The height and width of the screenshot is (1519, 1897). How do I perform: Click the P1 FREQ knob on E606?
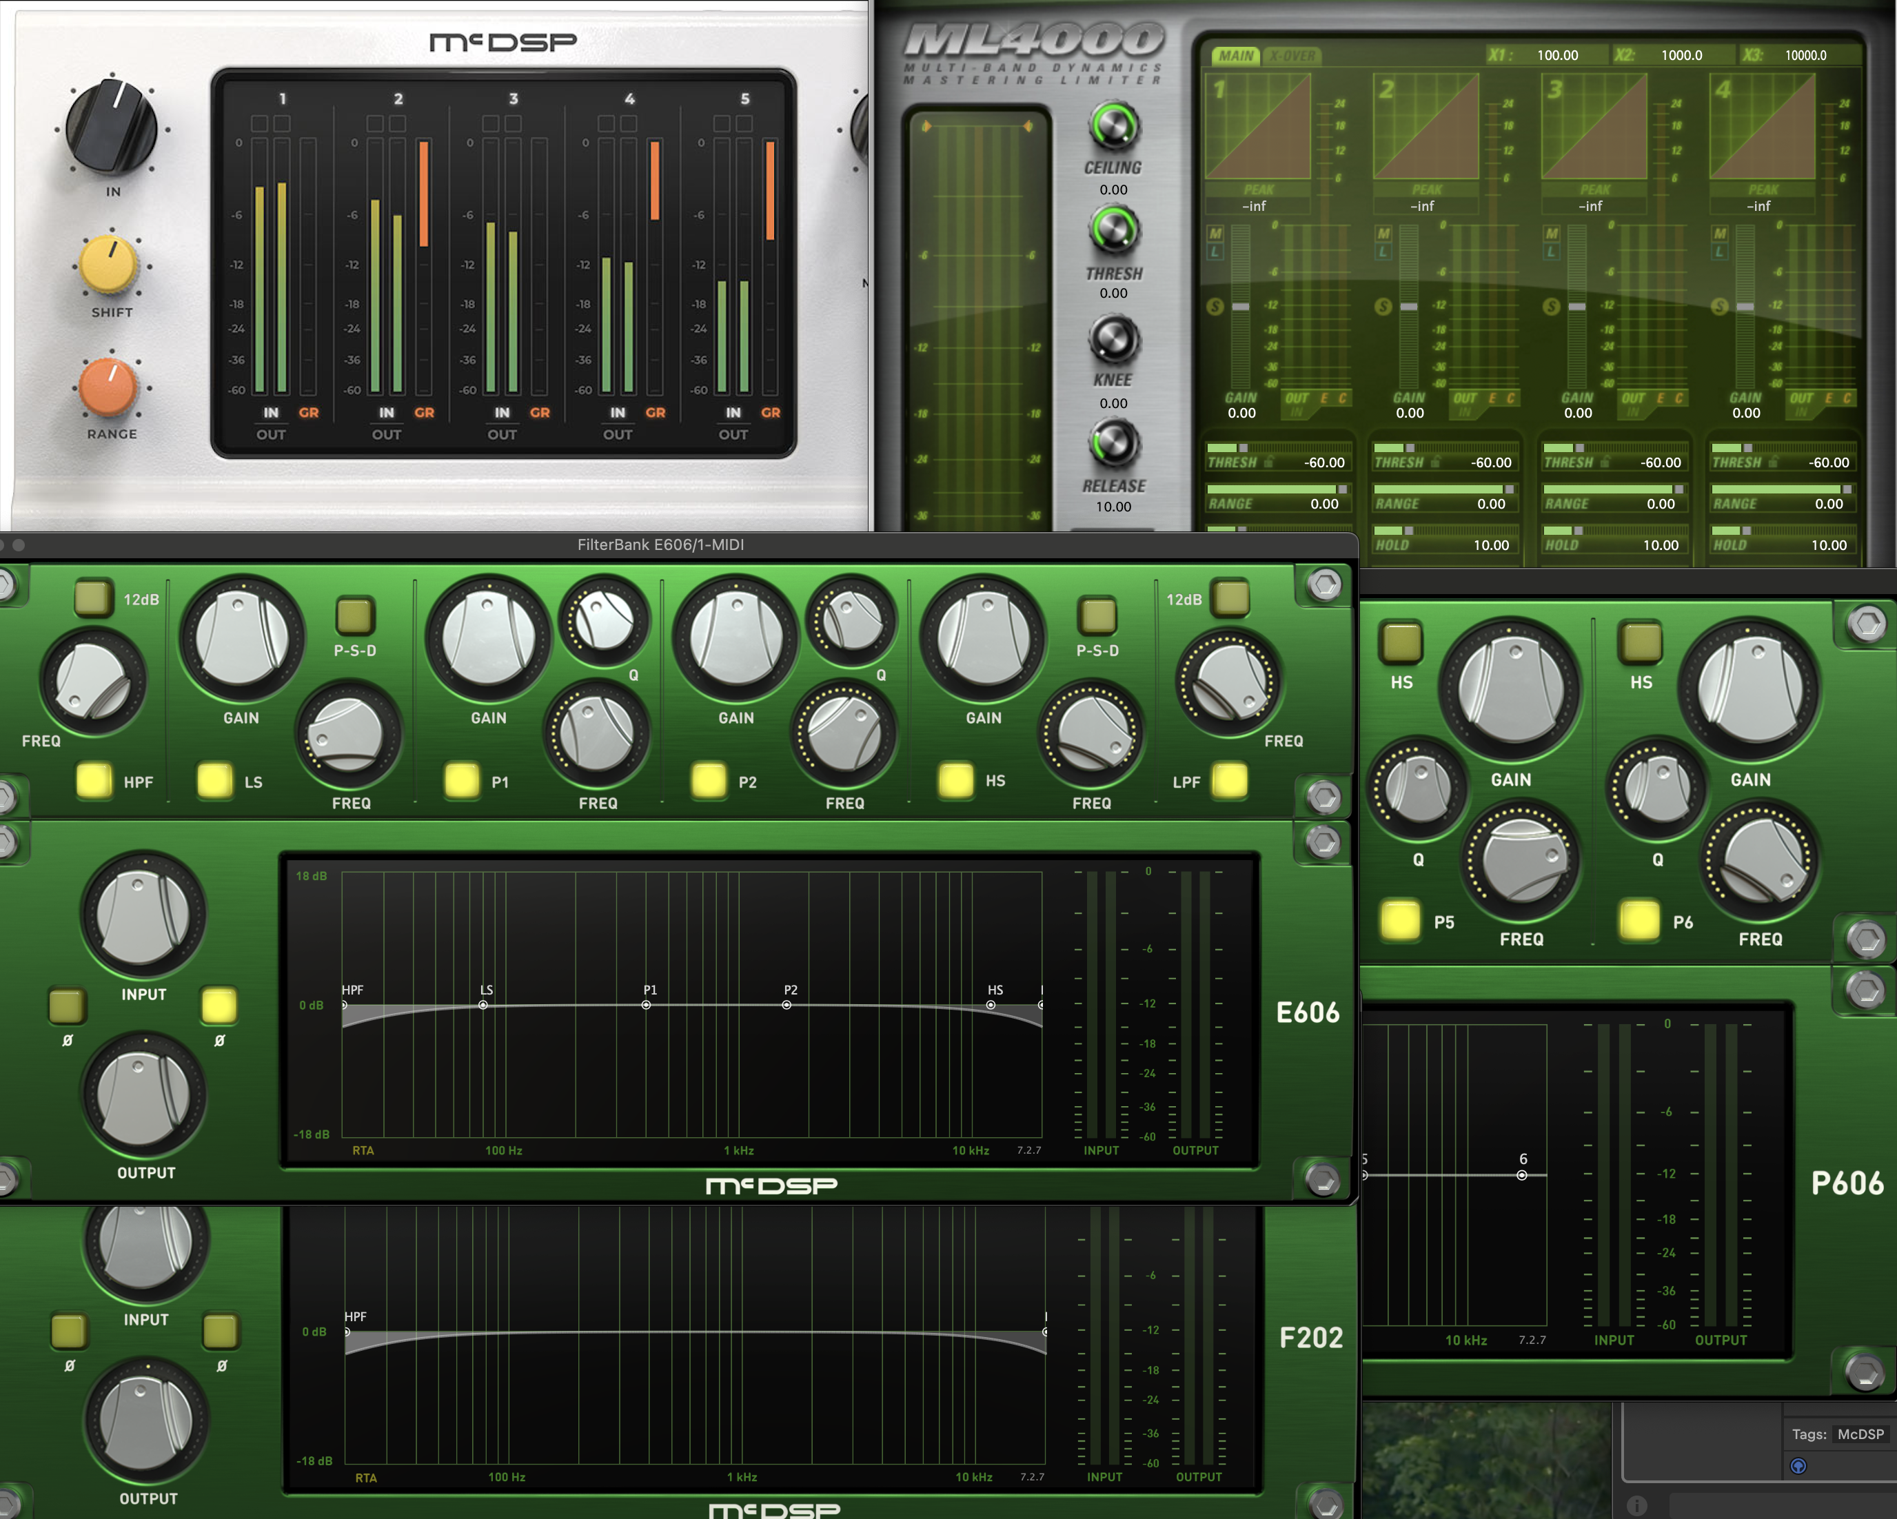click(596, 733)
